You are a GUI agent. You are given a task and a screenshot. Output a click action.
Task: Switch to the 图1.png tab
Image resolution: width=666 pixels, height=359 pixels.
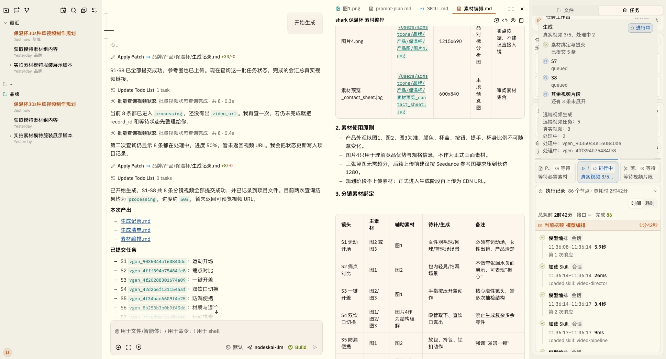coord(348,9)
